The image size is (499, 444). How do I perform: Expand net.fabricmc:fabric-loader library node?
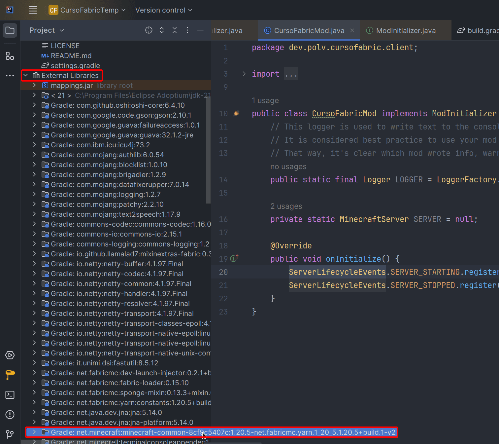click(34, 383)
